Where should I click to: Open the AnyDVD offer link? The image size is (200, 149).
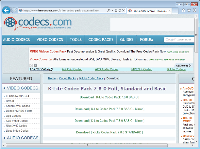point(188,89)
